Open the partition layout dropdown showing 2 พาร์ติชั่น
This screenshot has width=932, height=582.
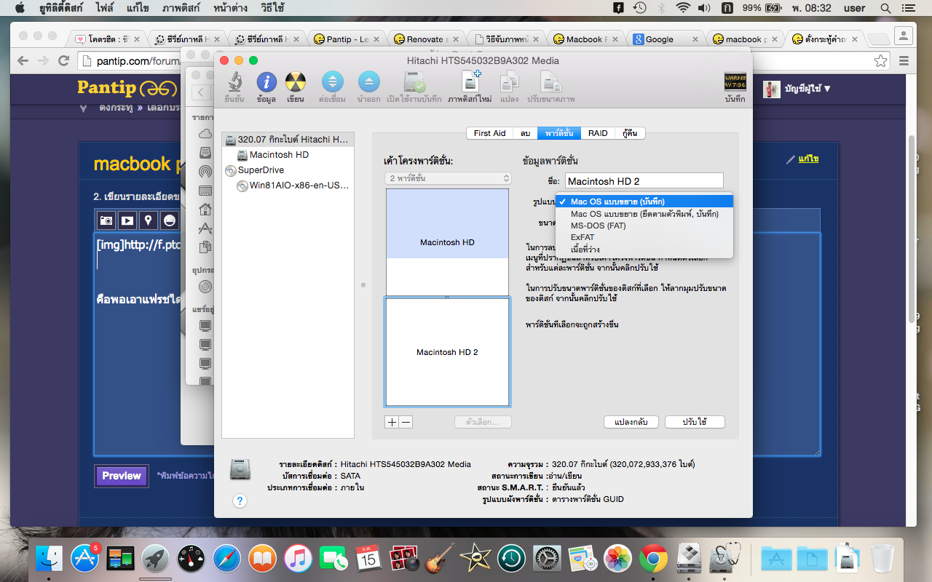tap(448, 178)
